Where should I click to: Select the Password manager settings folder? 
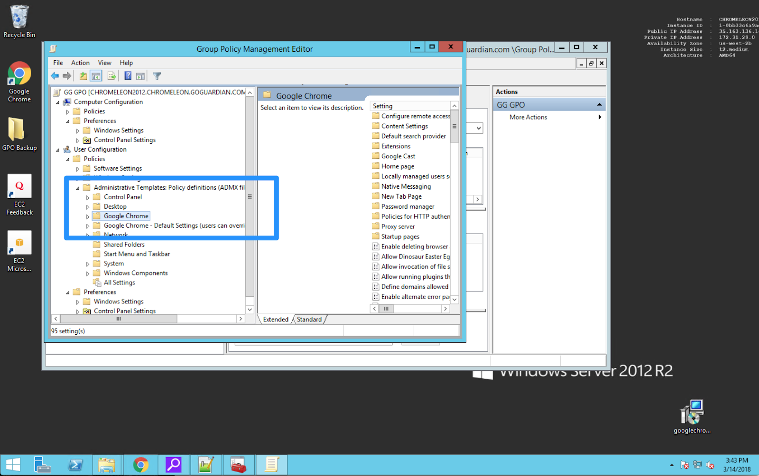click(x=407, y=207)
